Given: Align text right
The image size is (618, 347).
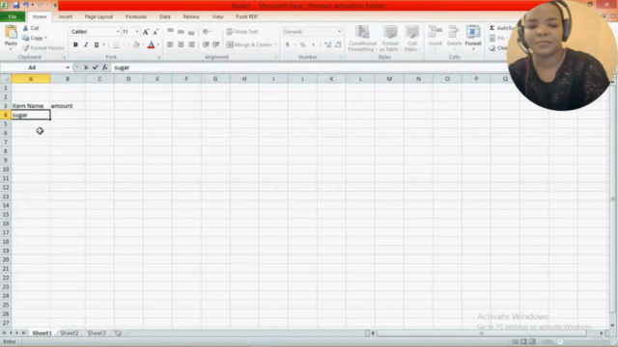Looking at the screenshot, I should [x=191, y=44].
